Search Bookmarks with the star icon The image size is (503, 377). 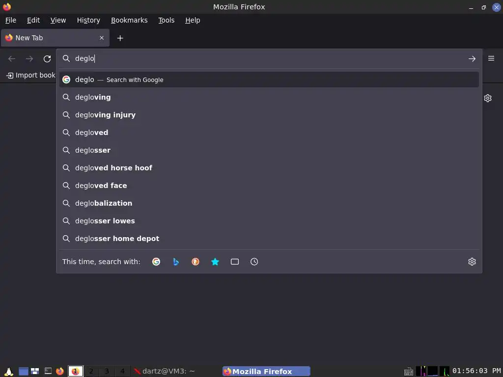coord(215,262)
